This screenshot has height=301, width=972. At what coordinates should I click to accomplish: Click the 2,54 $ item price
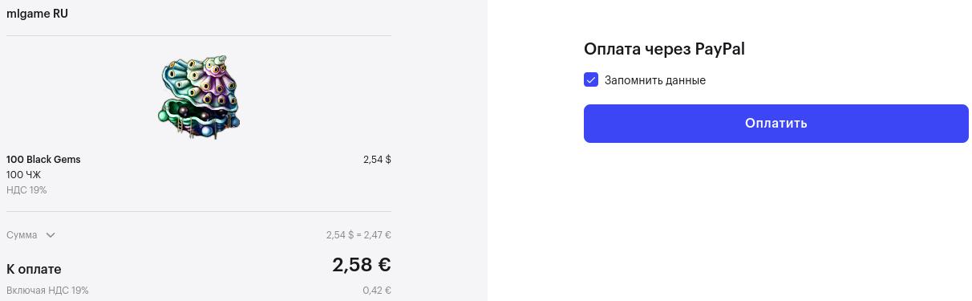click(x=377, y=160)
